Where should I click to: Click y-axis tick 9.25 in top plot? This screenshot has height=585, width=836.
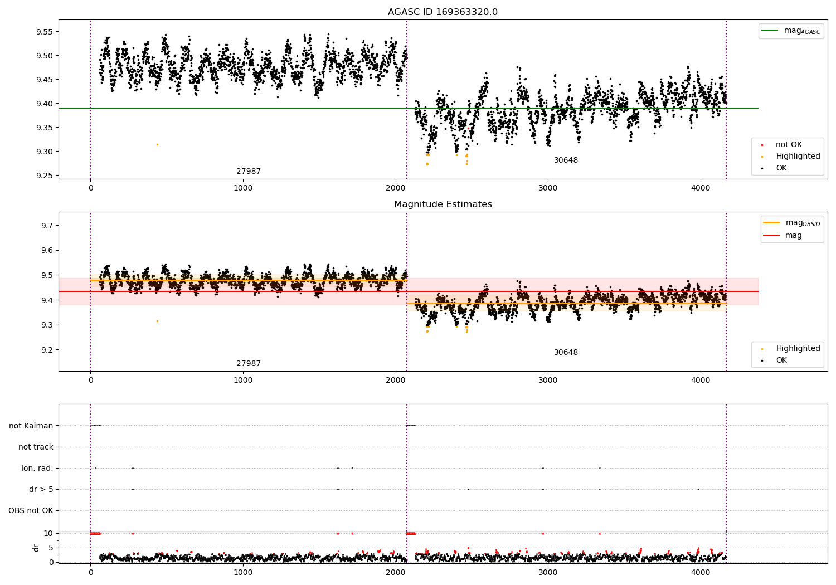coord(44,176)
